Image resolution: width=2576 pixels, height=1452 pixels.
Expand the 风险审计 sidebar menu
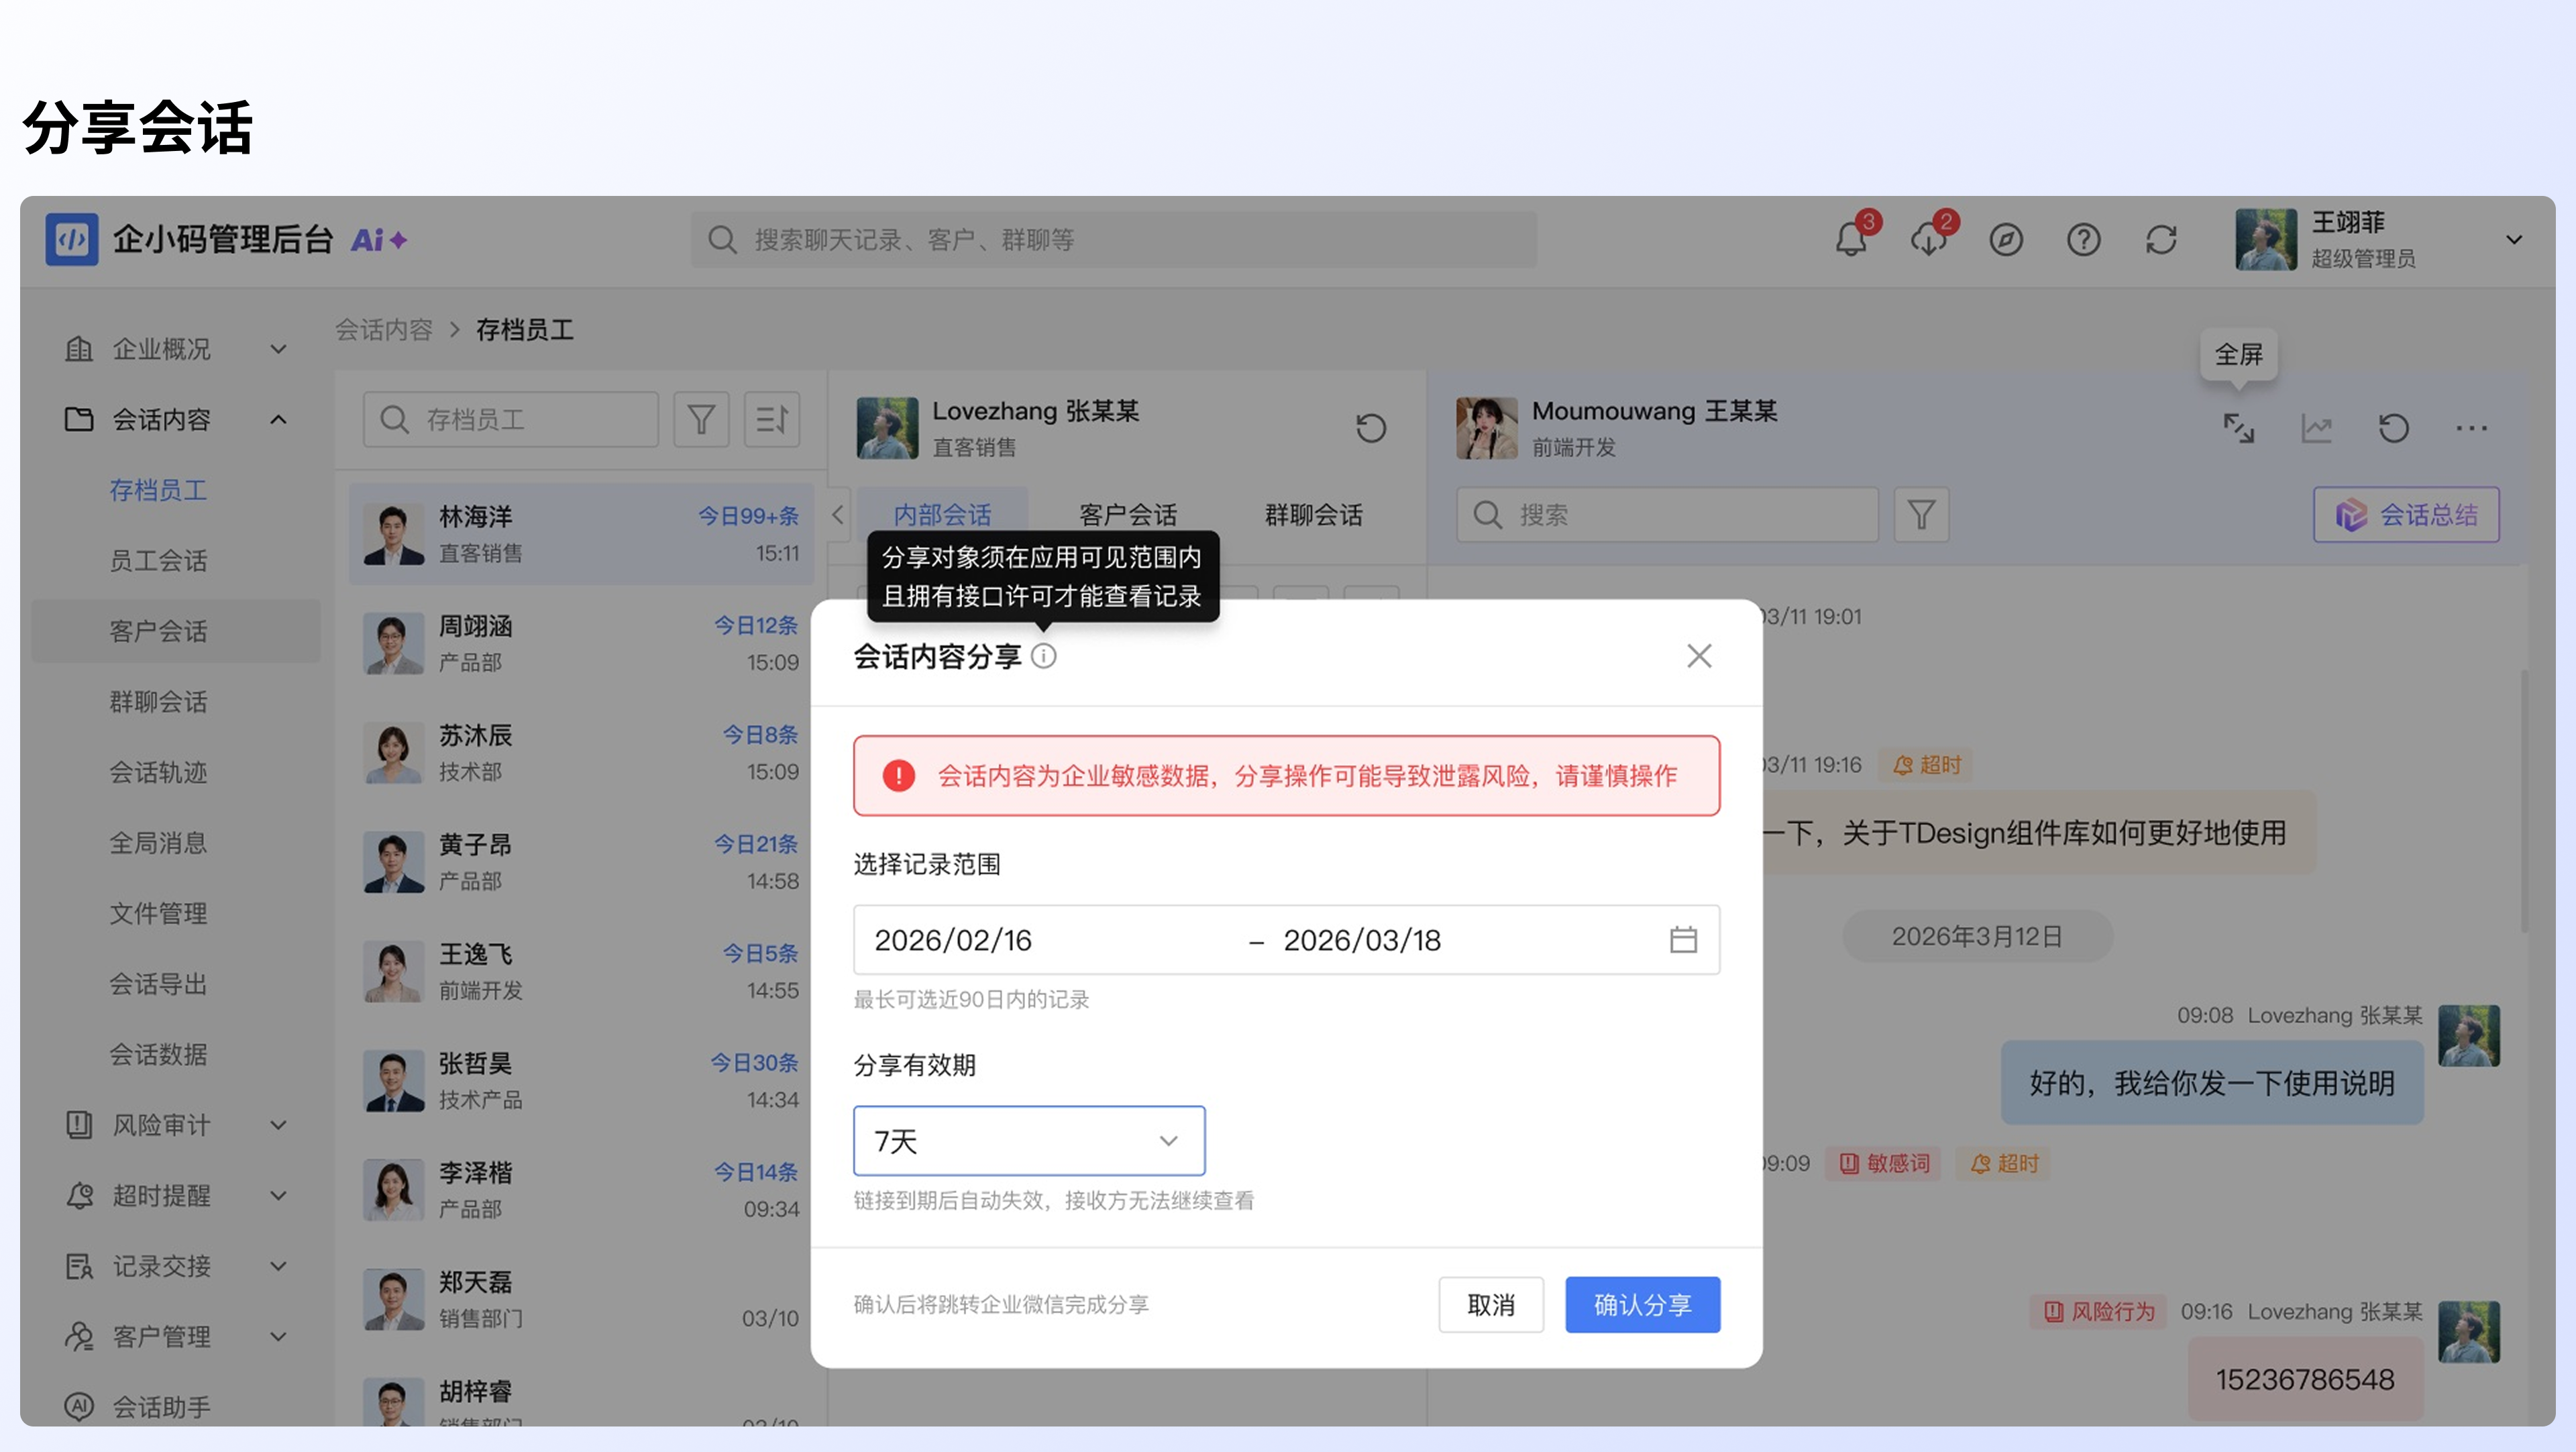[278, 1125]
